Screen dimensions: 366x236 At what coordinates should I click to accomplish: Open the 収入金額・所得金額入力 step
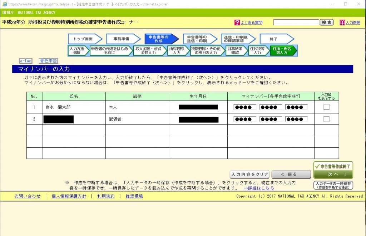coord(150,50)
